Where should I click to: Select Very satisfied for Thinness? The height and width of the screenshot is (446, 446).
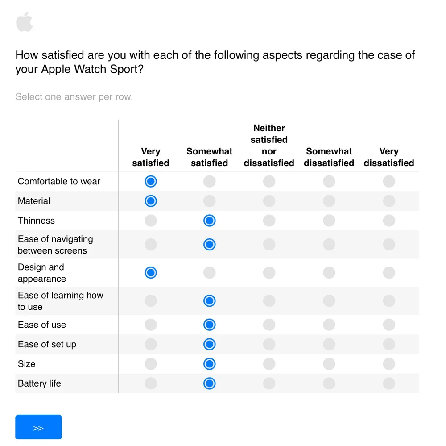(151, 221)
